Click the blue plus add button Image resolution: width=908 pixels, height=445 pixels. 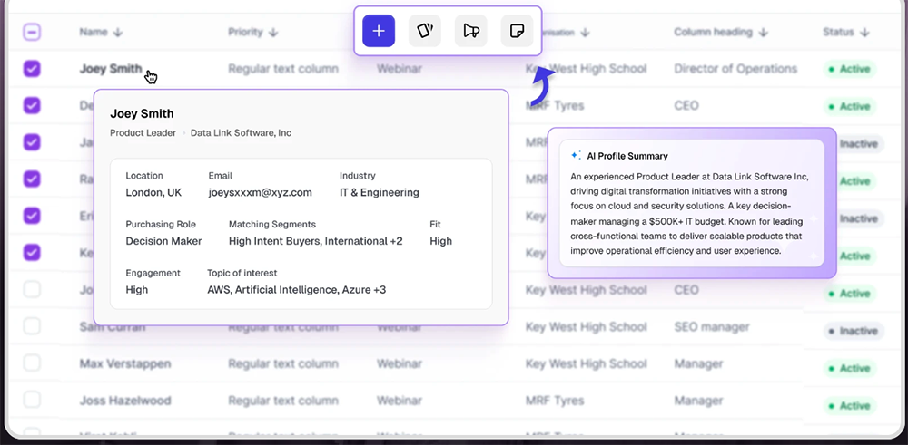[x=379, y=31]
